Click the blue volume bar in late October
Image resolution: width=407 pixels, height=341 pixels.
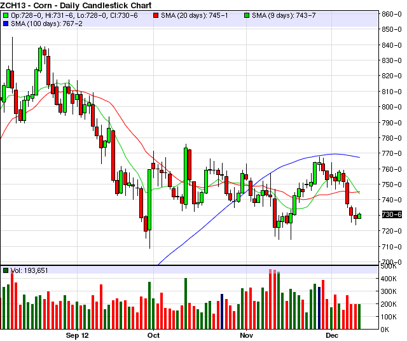[222, 311]
